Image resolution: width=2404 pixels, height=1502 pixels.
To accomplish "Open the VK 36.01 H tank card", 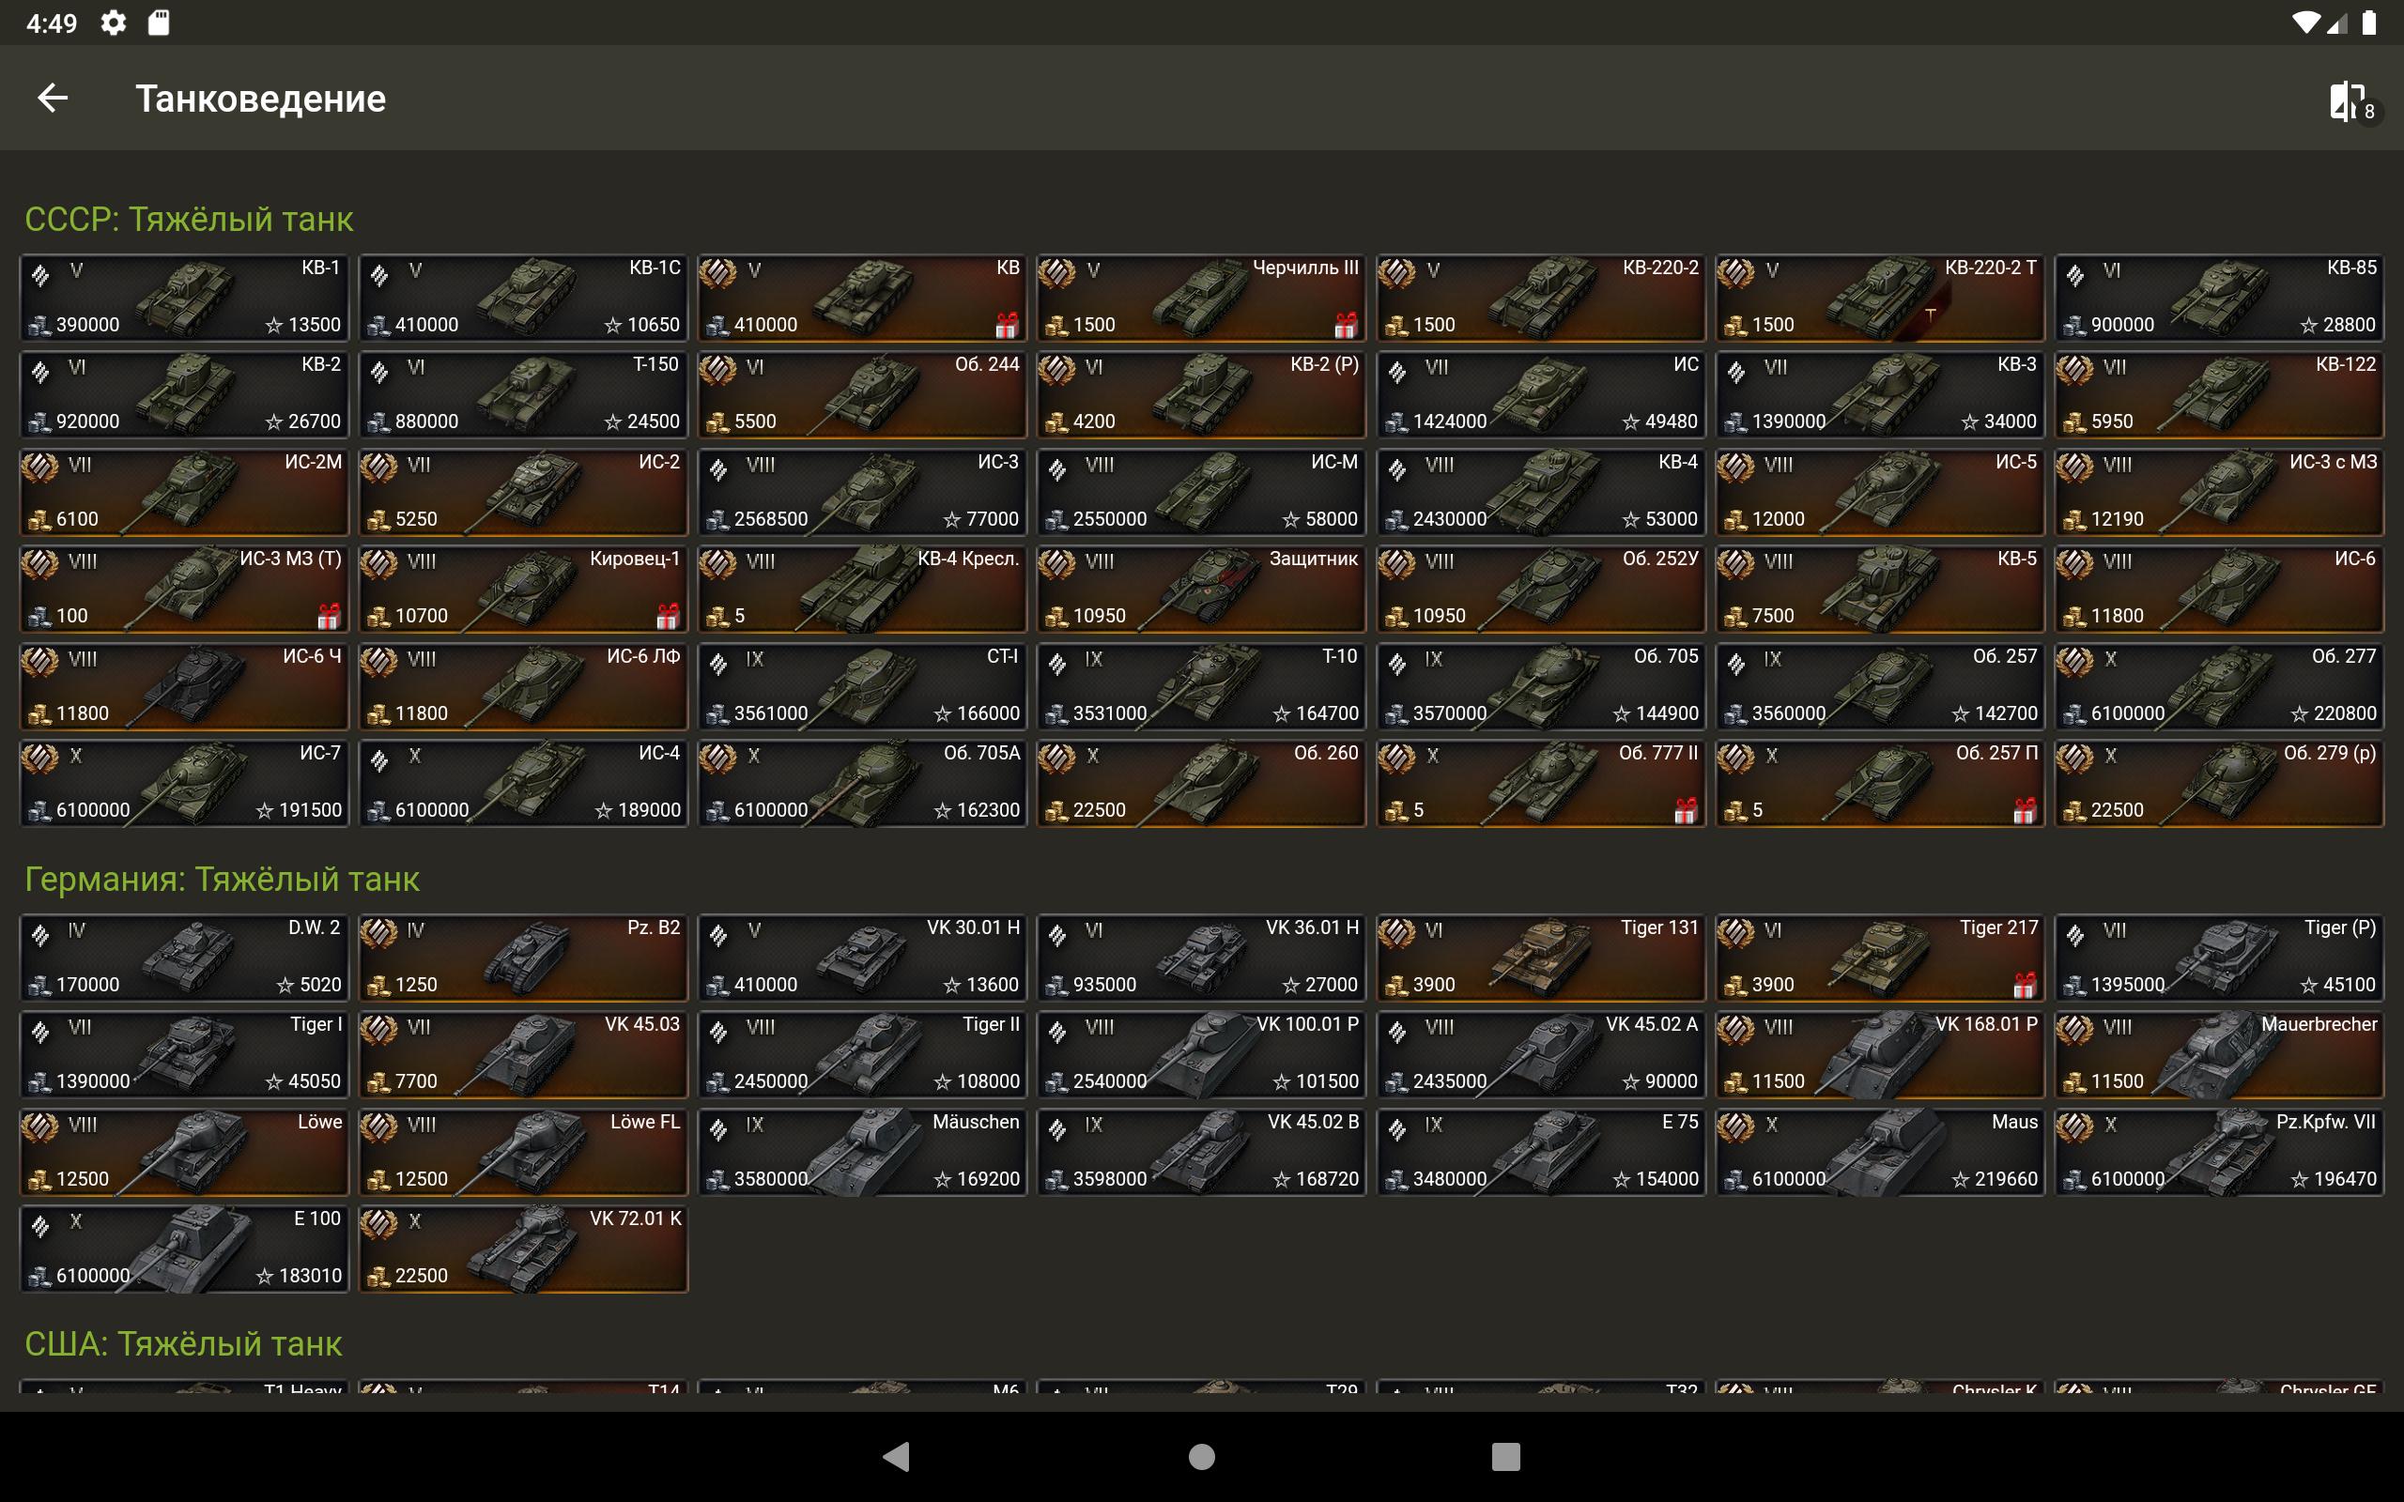I will 1201,958.
